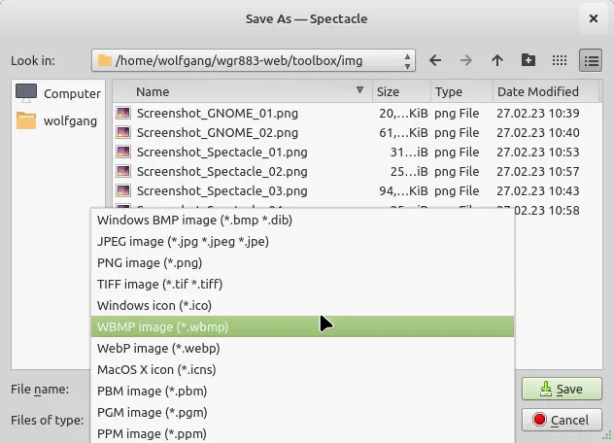Expand the Look in path dropdown
The width and height of the screenshot is (614, 443).
click(408, 60)
